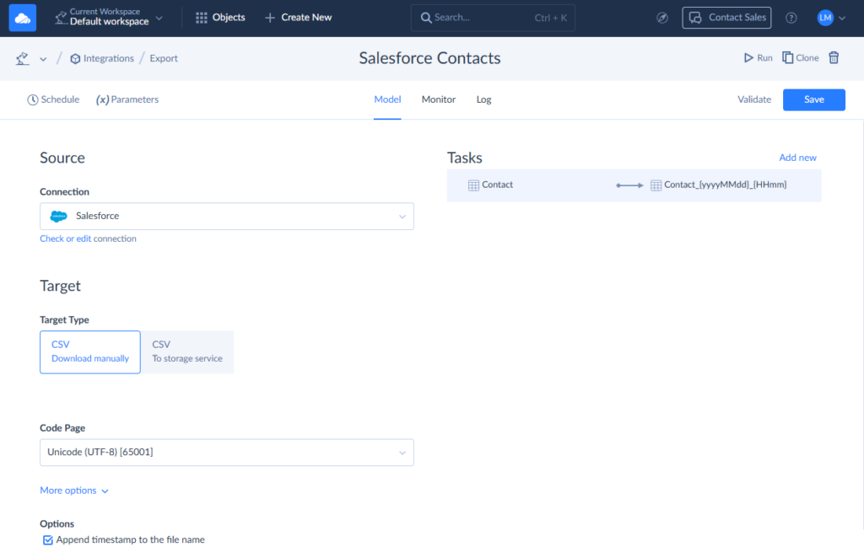864x547 pixels.
Task: Open the Code Page dropdown
Action: [226, 453]
